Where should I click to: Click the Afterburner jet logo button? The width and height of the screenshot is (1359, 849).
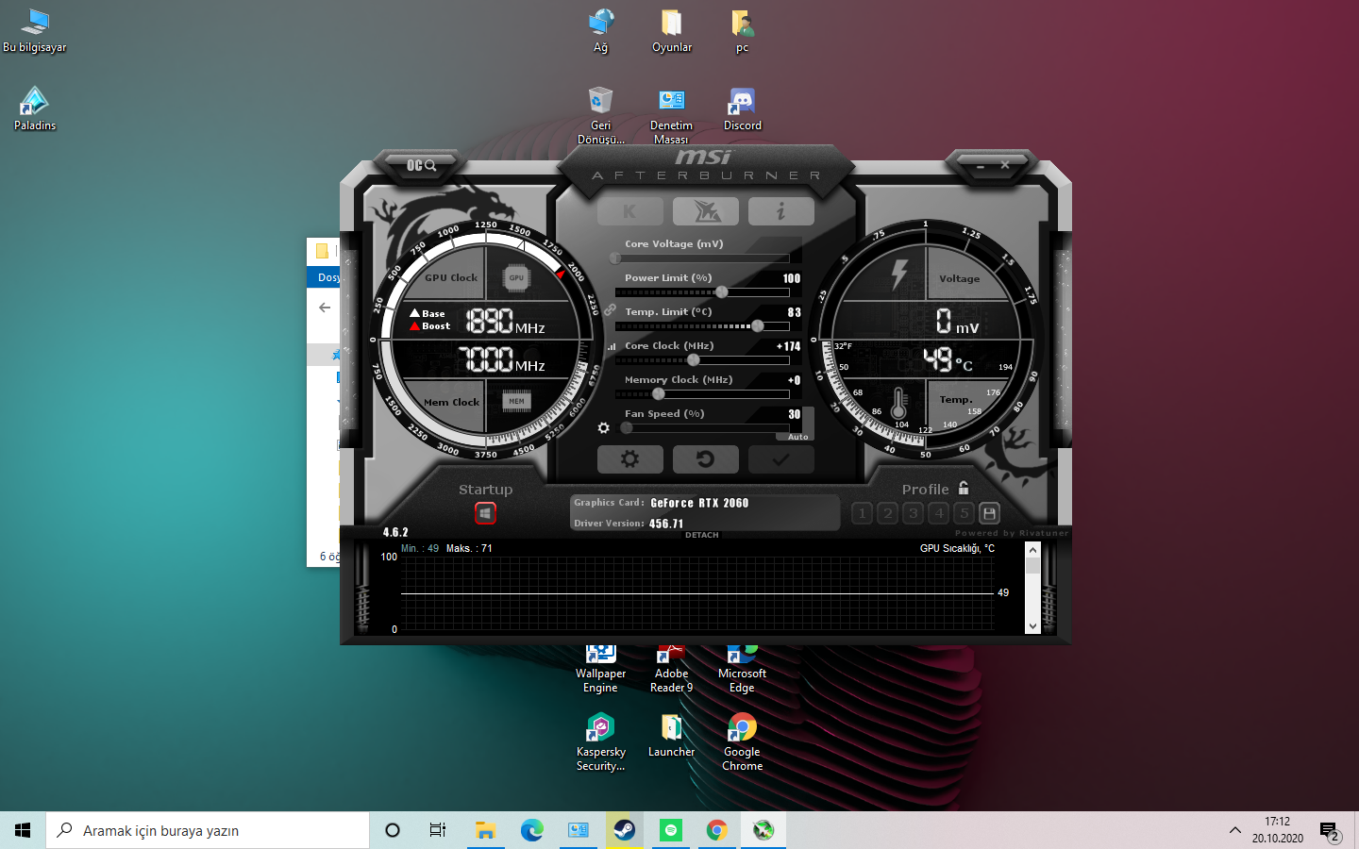coord(706,211)
